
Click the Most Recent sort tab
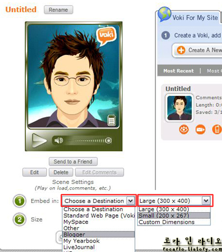coord(179,71)
